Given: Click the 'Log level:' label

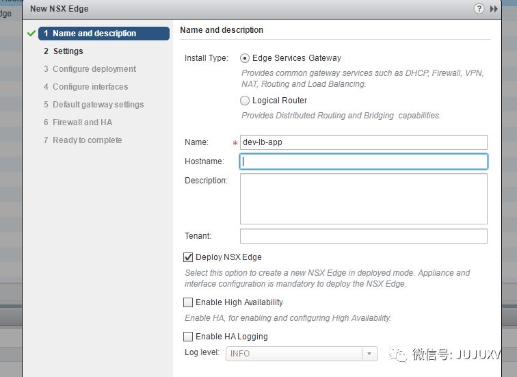Looking at the screenshot, I should pos(202,352).
